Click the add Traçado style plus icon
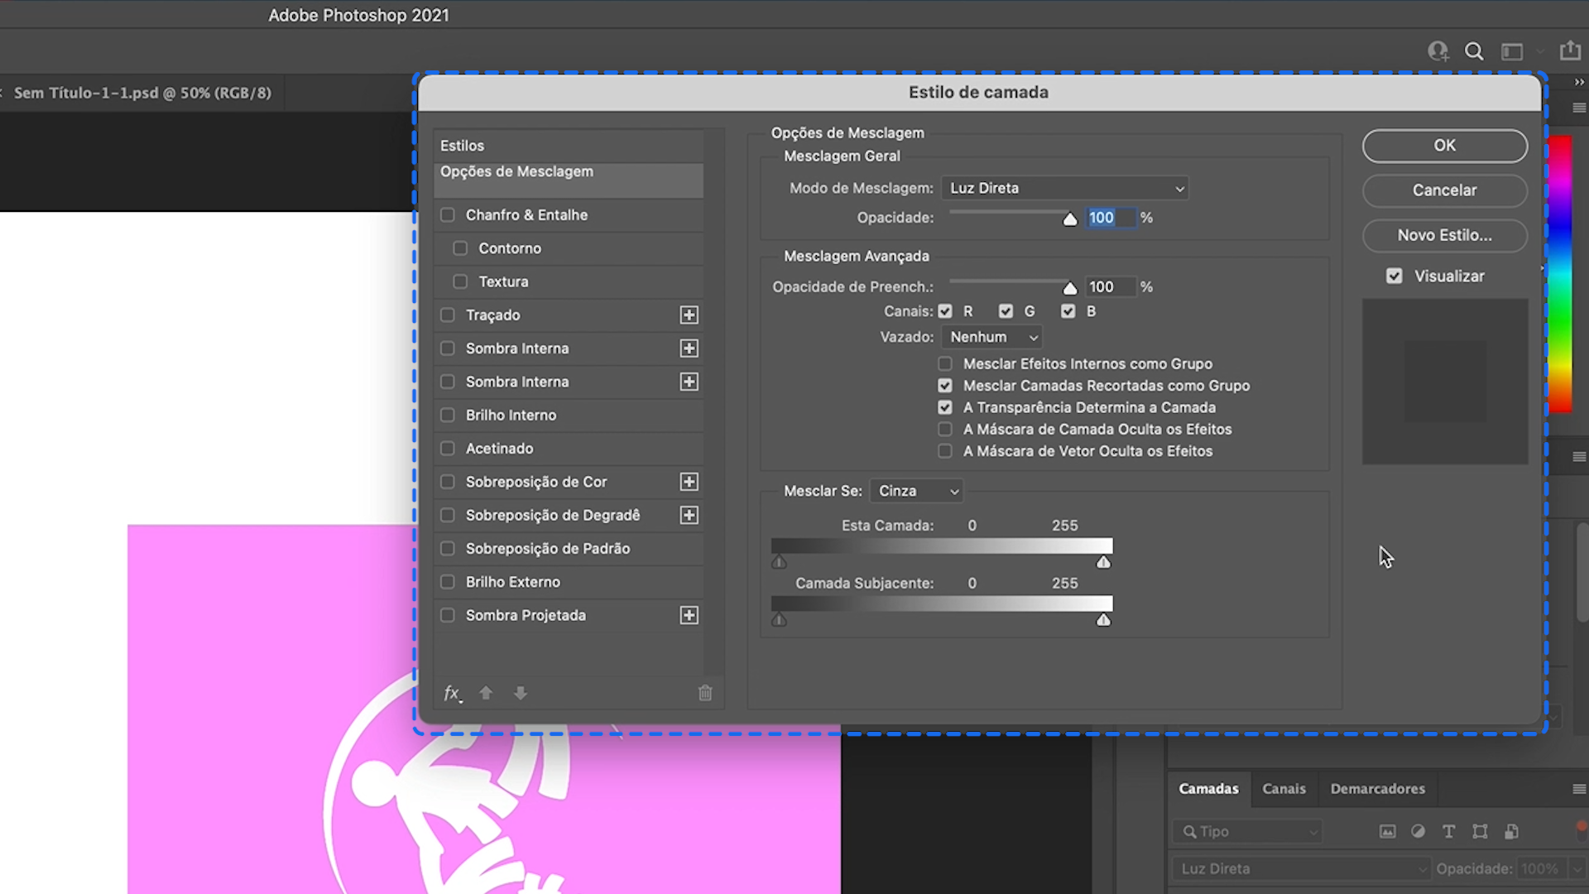The width and height of the screenshot is (1589, 894). click(689, 315)
